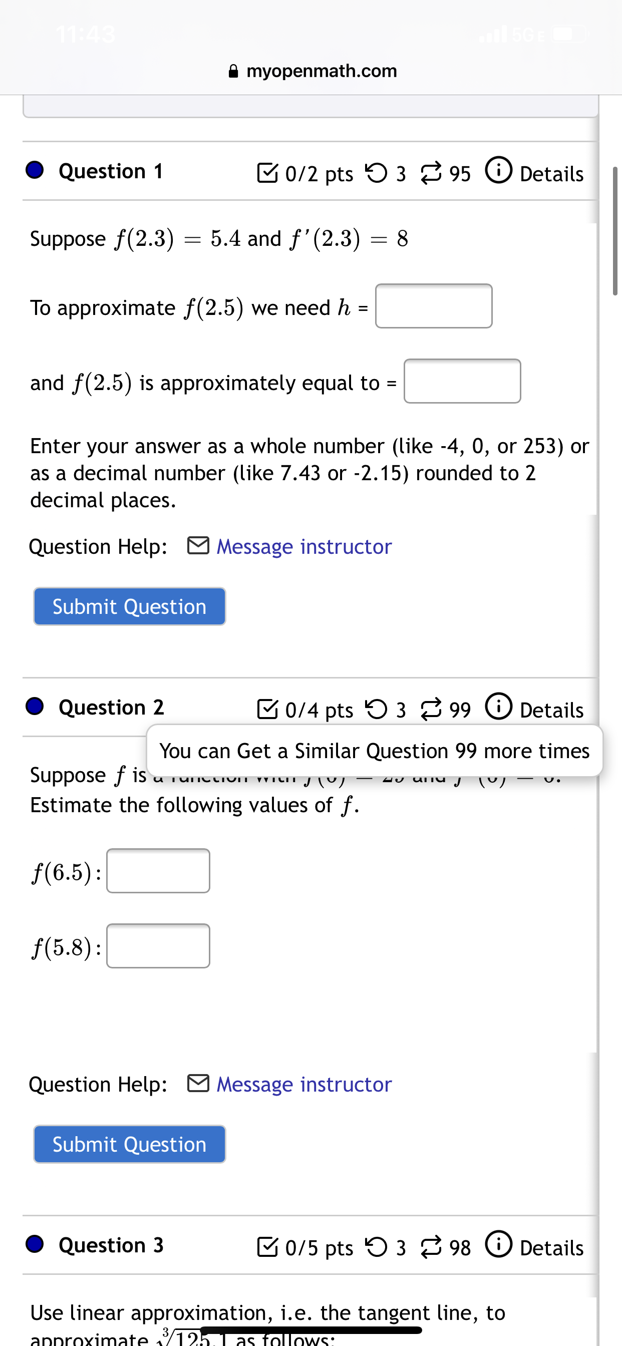The height and width of the screenshot is (1346, 622).
Task: Click the Message instructor envelope icon under Question 2
Action: pos(199,1084)
